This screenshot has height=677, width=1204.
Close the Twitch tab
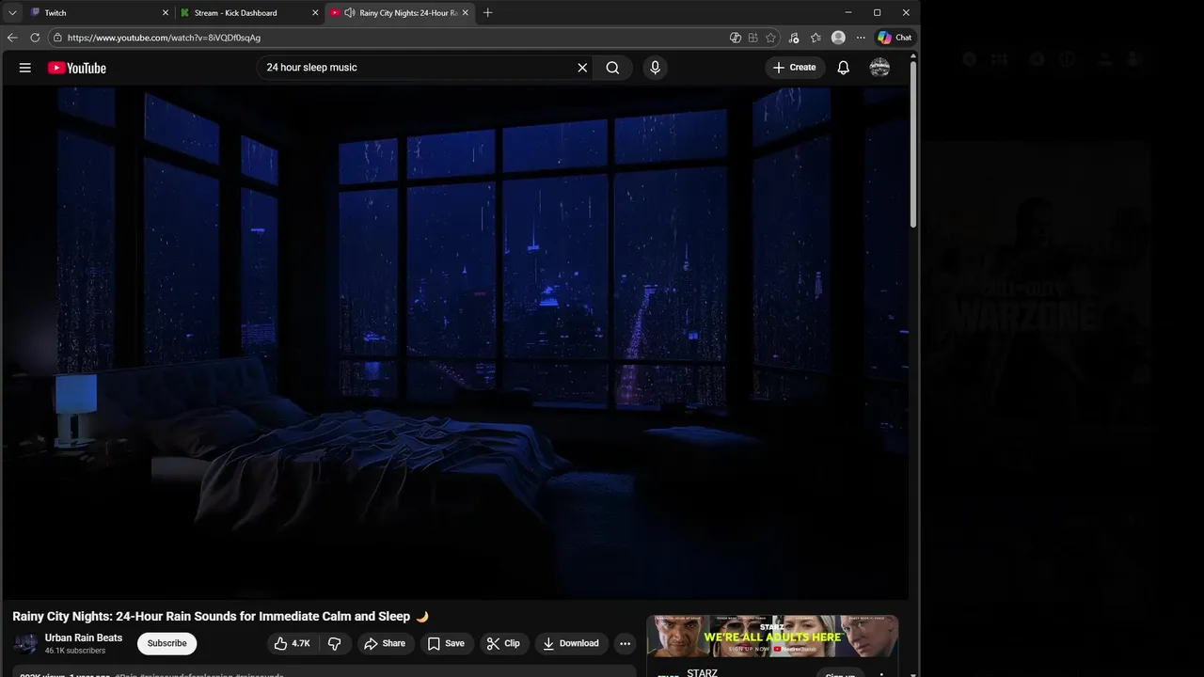pyautogui.click(x=166, y=13)
